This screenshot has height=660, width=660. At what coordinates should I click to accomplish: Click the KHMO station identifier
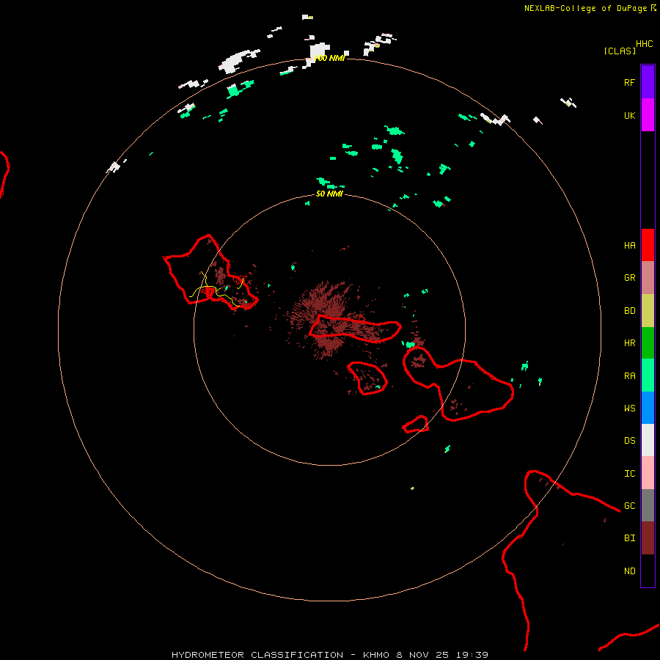click(376, 655)
